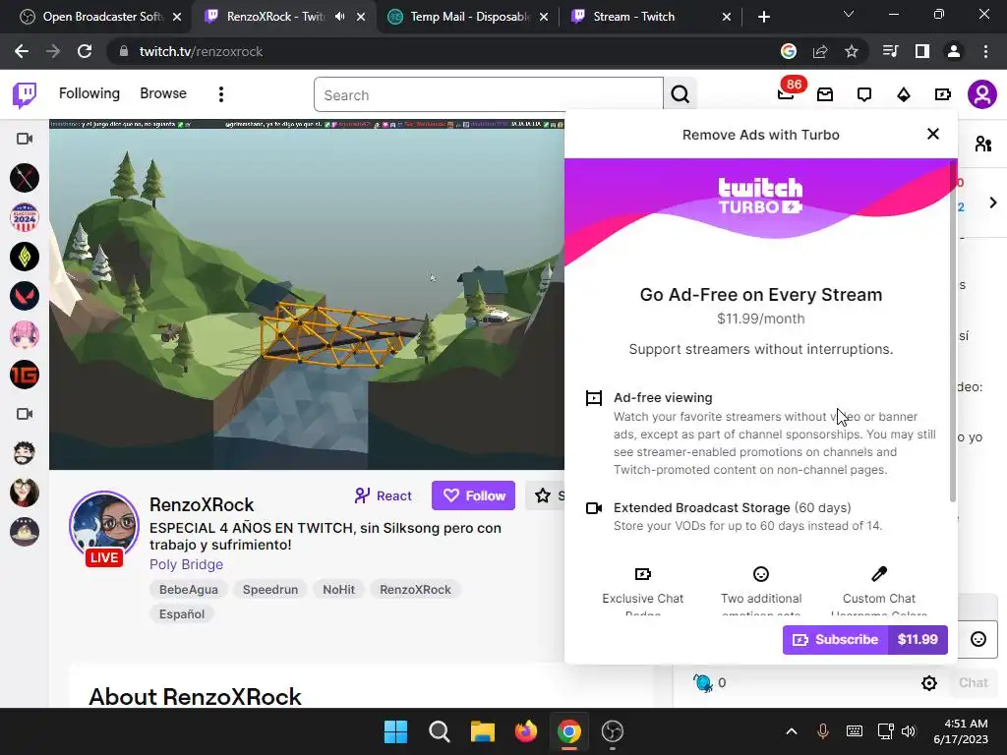The image size is (1007, 755).
Task: Click the Subscribe $11.99 button
Action: point(864,639)
